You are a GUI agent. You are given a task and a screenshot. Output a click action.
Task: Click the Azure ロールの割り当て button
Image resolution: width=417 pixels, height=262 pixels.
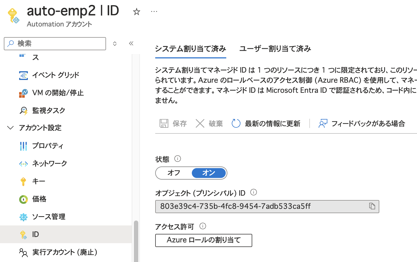coord(203,240)
